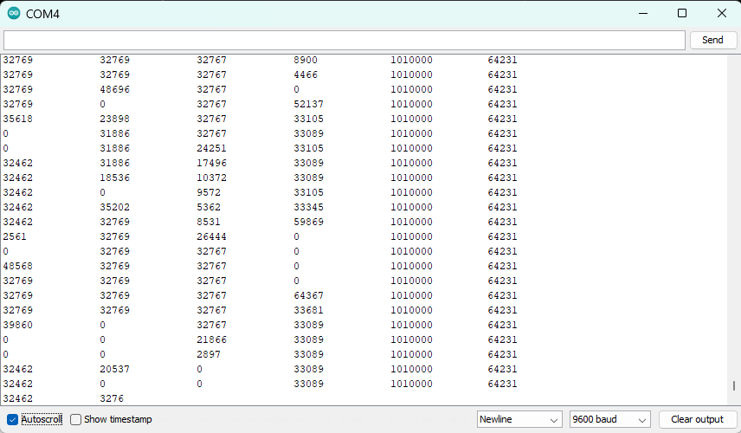Click value 33681 in the output
Viewport: 741px width, 433px height.
click(308, 310)
